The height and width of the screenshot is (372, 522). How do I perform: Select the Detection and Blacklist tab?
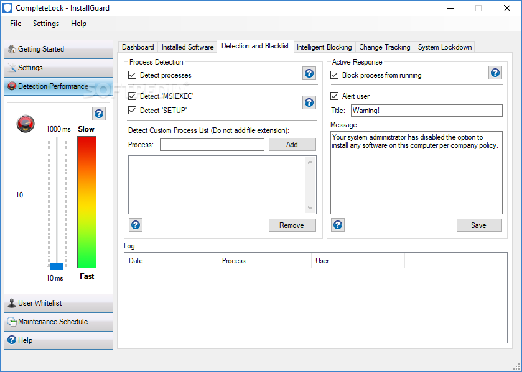tap(255, 46)
